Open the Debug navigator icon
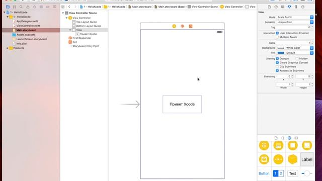This screenshot has height=181, width=322. [x=41, y=7]
